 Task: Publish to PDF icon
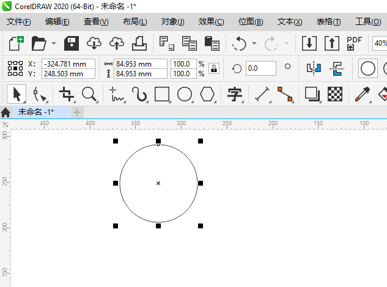tap(354, 43)
